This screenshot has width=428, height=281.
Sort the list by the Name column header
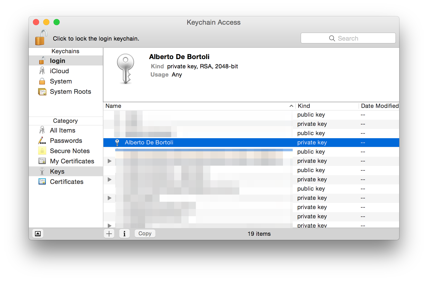tap(199, 106)
